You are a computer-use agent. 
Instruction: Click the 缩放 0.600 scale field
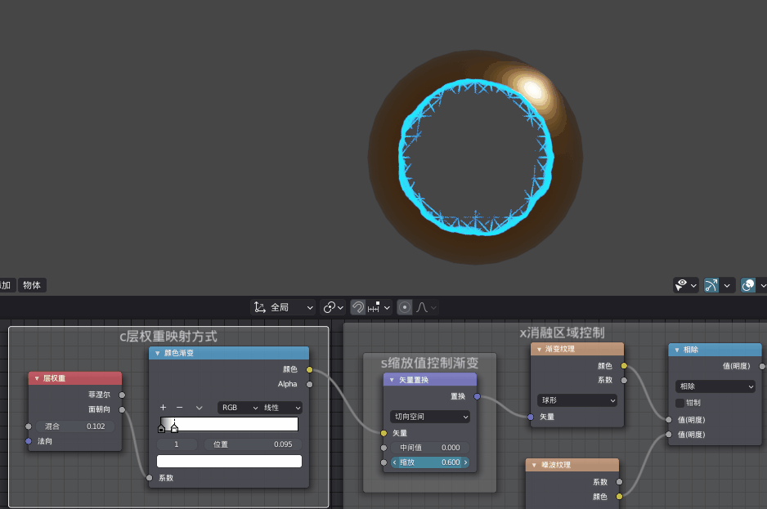point(430,462)
